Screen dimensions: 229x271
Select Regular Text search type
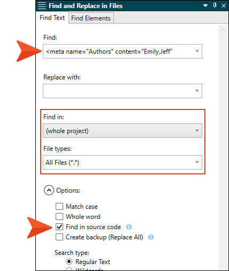coord(69,261)
